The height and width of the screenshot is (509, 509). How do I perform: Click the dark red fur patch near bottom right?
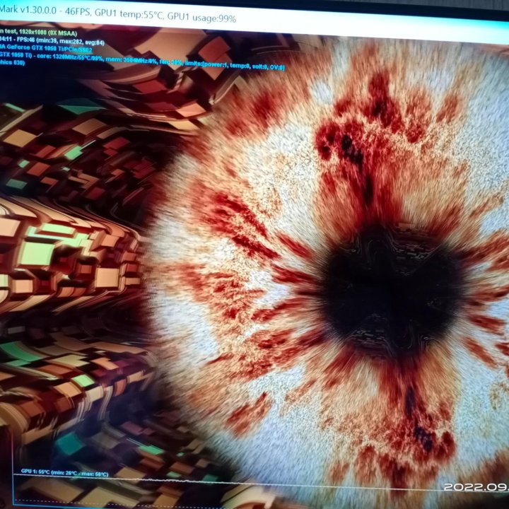point(424,438)
